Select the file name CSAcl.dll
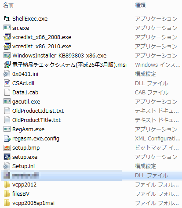This screenshot has width=182, height=208. (x=23, y=83)
